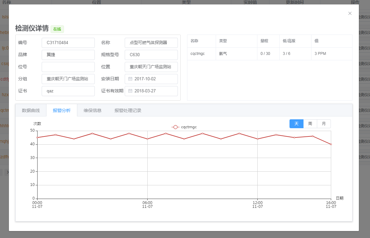This screenshot has height=238, width=370.
Task: Select the 报警分析 tab
Action: tap(62, 110)
